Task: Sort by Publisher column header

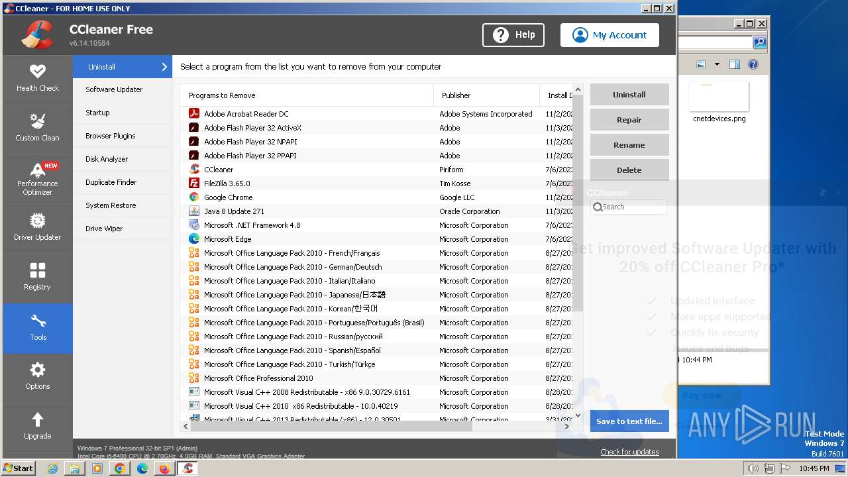Action: pyautogui.click(x=487, y=95)
